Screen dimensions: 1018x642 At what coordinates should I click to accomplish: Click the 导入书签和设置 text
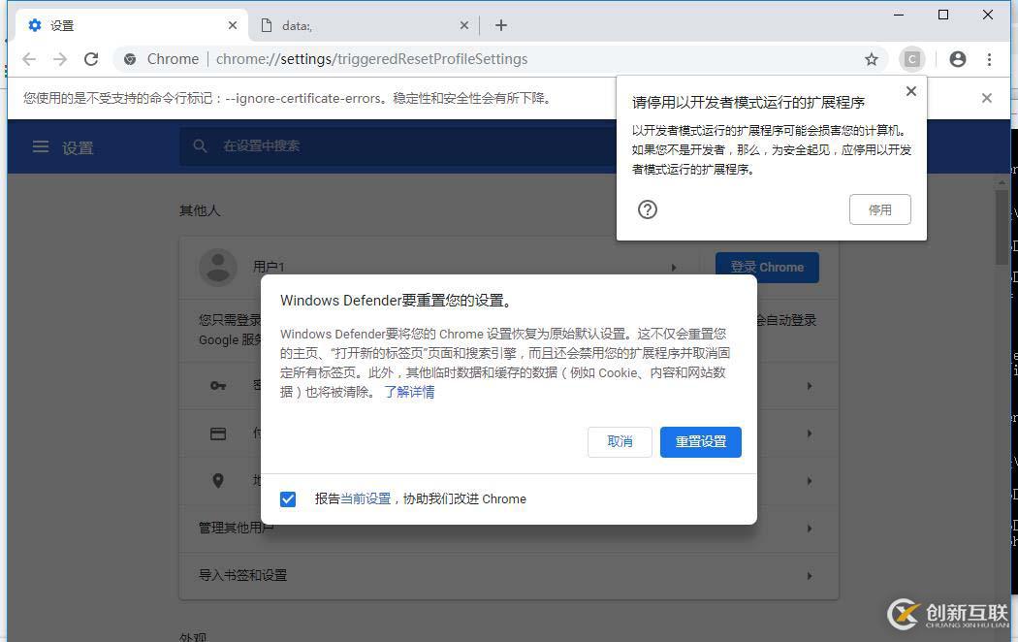(242, 576)
